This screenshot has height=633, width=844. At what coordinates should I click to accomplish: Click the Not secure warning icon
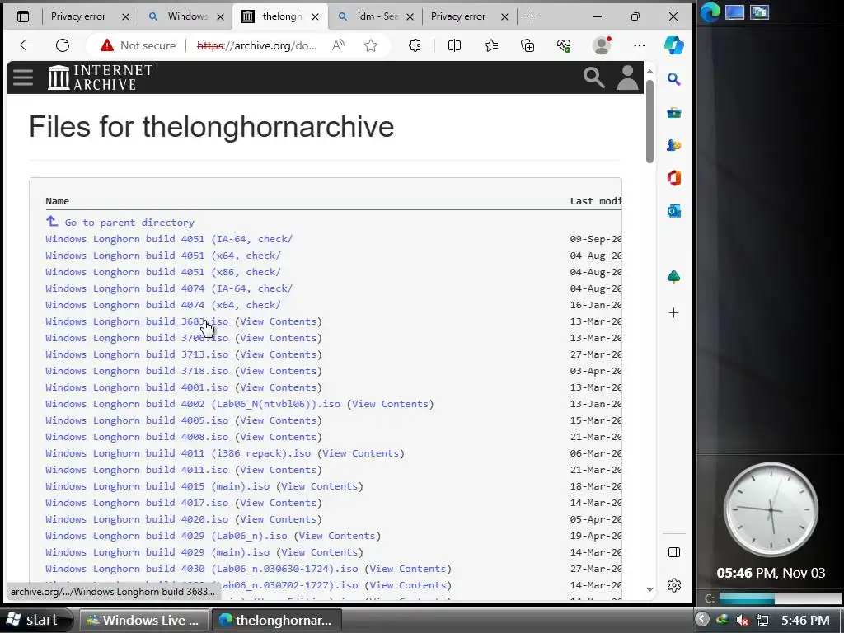107,45
